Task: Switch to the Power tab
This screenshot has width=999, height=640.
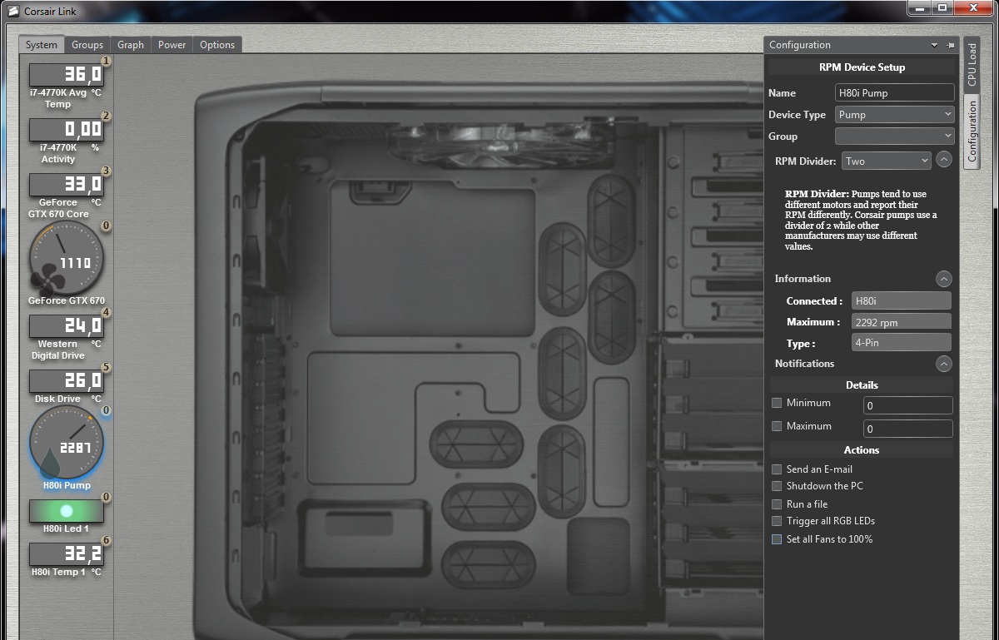Action: (x=172, y=45)
